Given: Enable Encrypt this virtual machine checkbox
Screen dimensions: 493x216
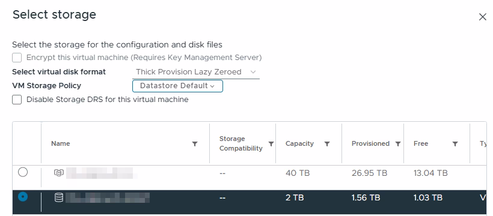Looking at the screenshot, I should click(17, 58).
